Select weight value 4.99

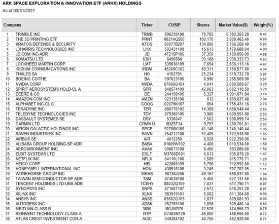pos(263,49)
